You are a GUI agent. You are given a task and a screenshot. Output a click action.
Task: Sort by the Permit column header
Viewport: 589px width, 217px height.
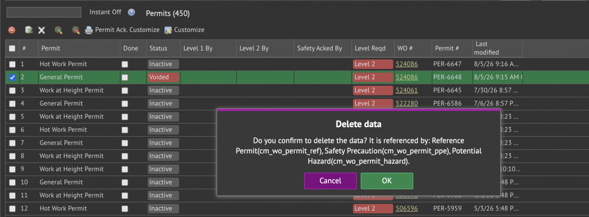[79, 48]
